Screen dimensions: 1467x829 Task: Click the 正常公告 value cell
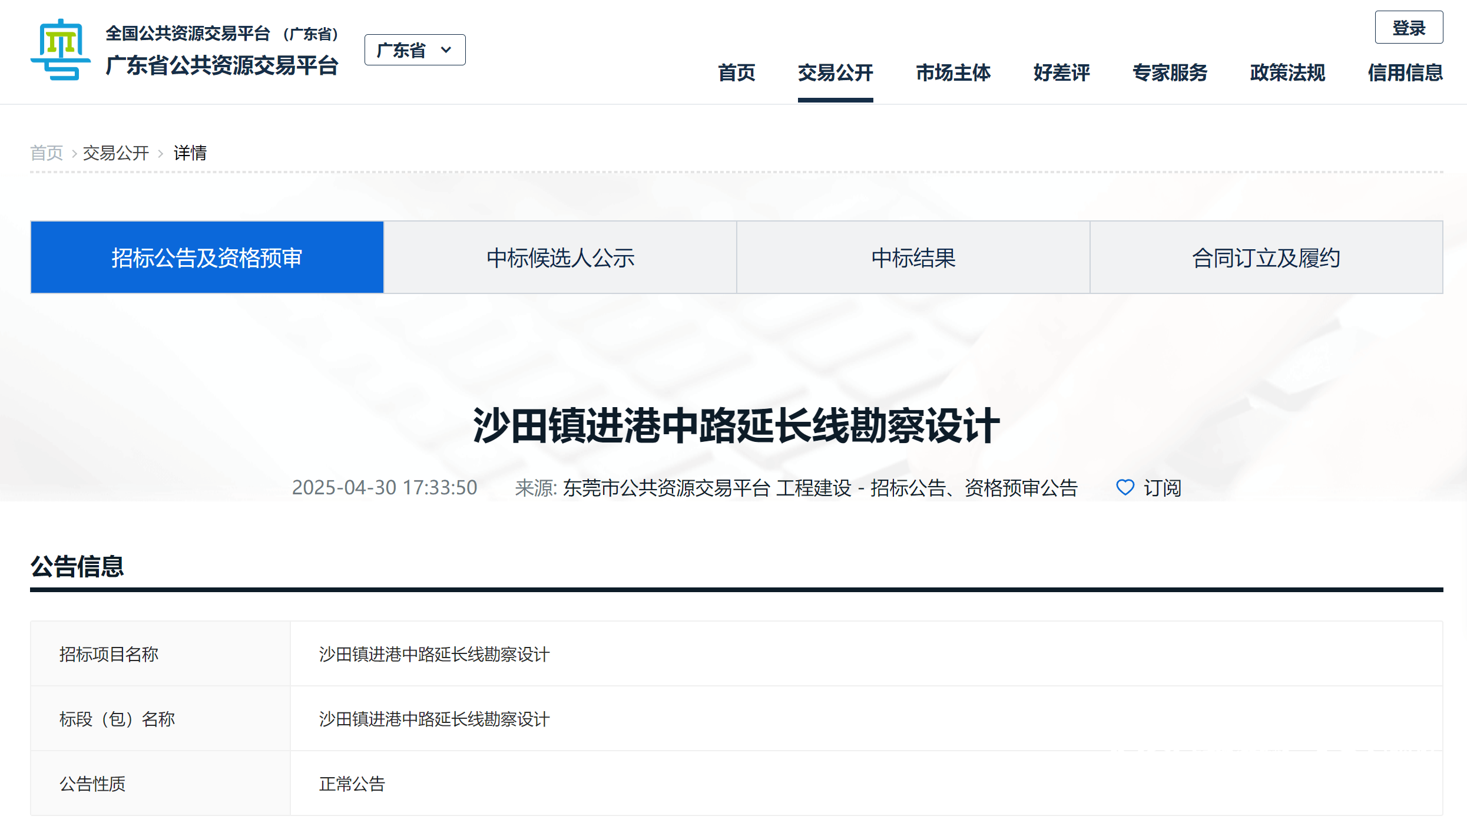click(866, 783)
